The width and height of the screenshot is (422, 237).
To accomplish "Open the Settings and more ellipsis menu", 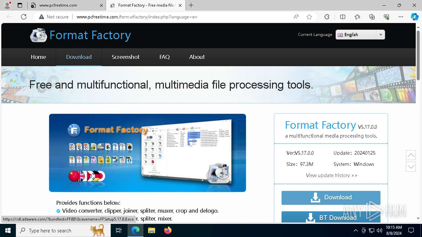I will (x=401, y=17).
